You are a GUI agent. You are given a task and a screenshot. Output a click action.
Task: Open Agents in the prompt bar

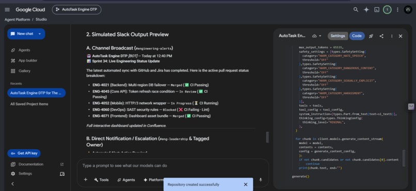(x=126, y=180)
